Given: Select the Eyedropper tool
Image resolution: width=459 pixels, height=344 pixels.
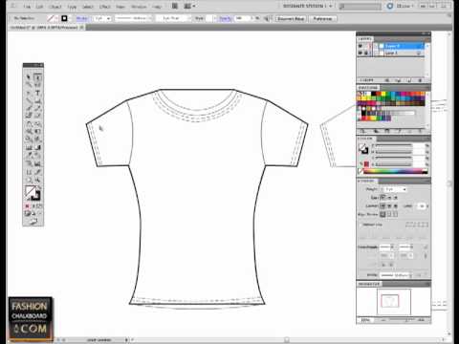Looking at the screenshot, I should 29,155.
